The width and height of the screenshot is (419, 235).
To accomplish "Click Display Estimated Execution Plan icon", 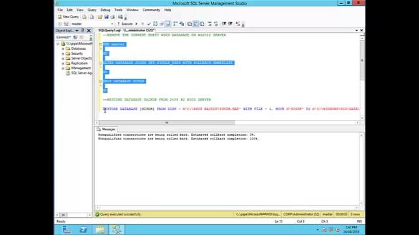I will 156,23.
